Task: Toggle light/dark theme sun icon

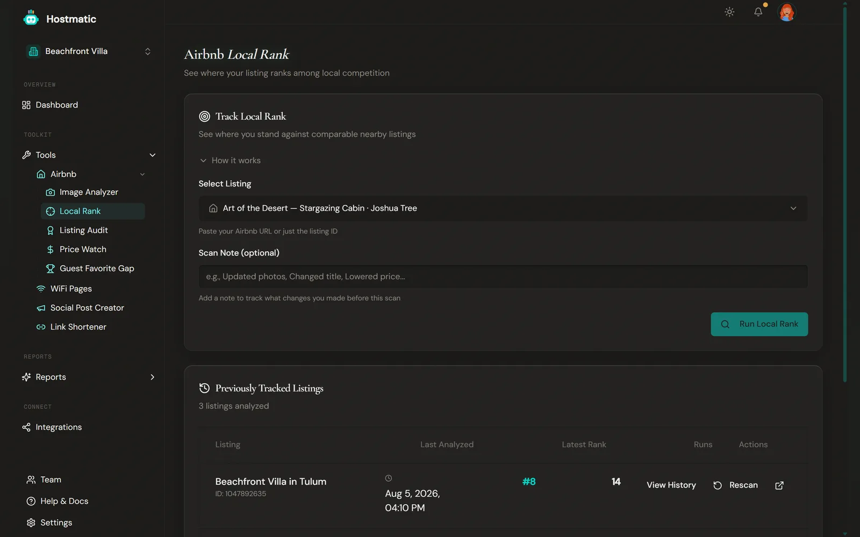Action: point(729,12)
